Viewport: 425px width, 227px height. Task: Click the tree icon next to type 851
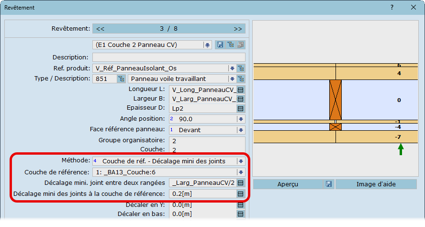tap(121, 79)
